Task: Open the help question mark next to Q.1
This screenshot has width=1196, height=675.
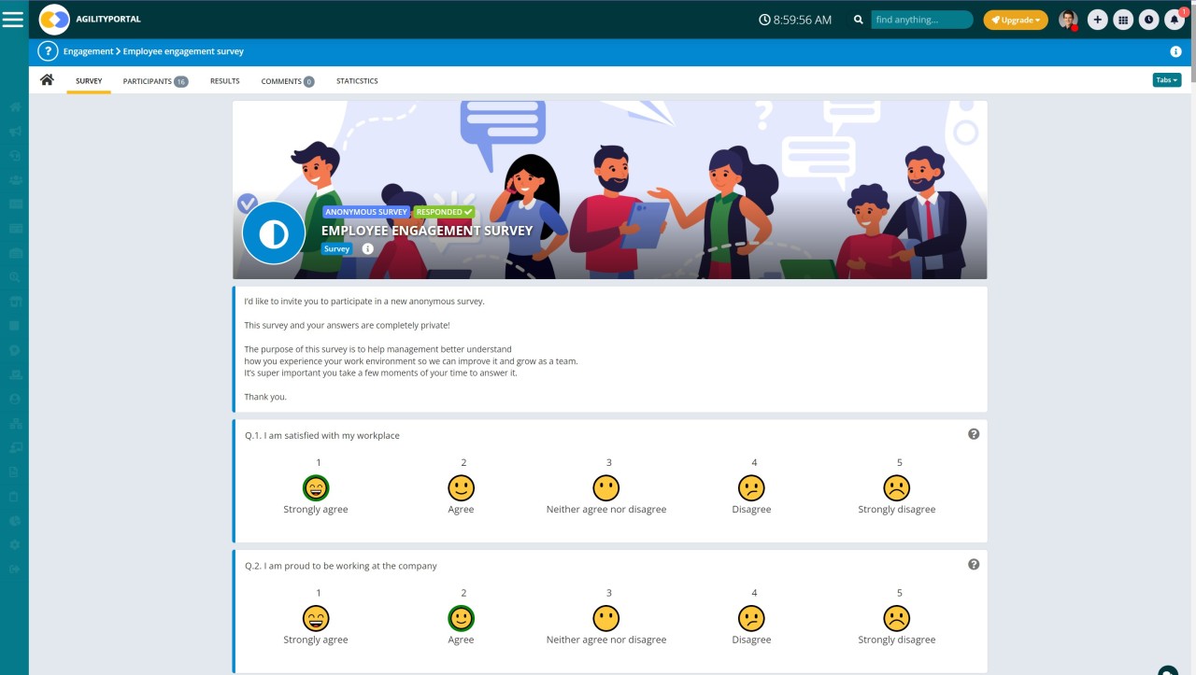Action: point(974,433)
